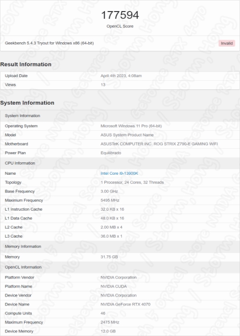Viewport: 240px width, 336px height.
Task: Click the 'OpenCL Score' label
Action: (120, 26)
